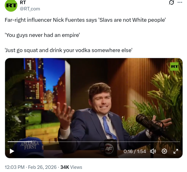Open the three-dot more options menu
The height and width of the screenshot is (172, 187).
pos(180,2)
